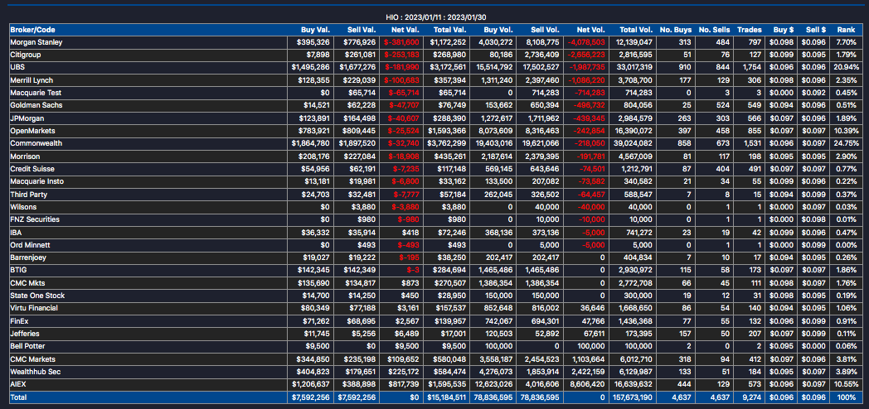Click UBS rank value 20.94%
The image size is (869, 409).
pos(845,67)
